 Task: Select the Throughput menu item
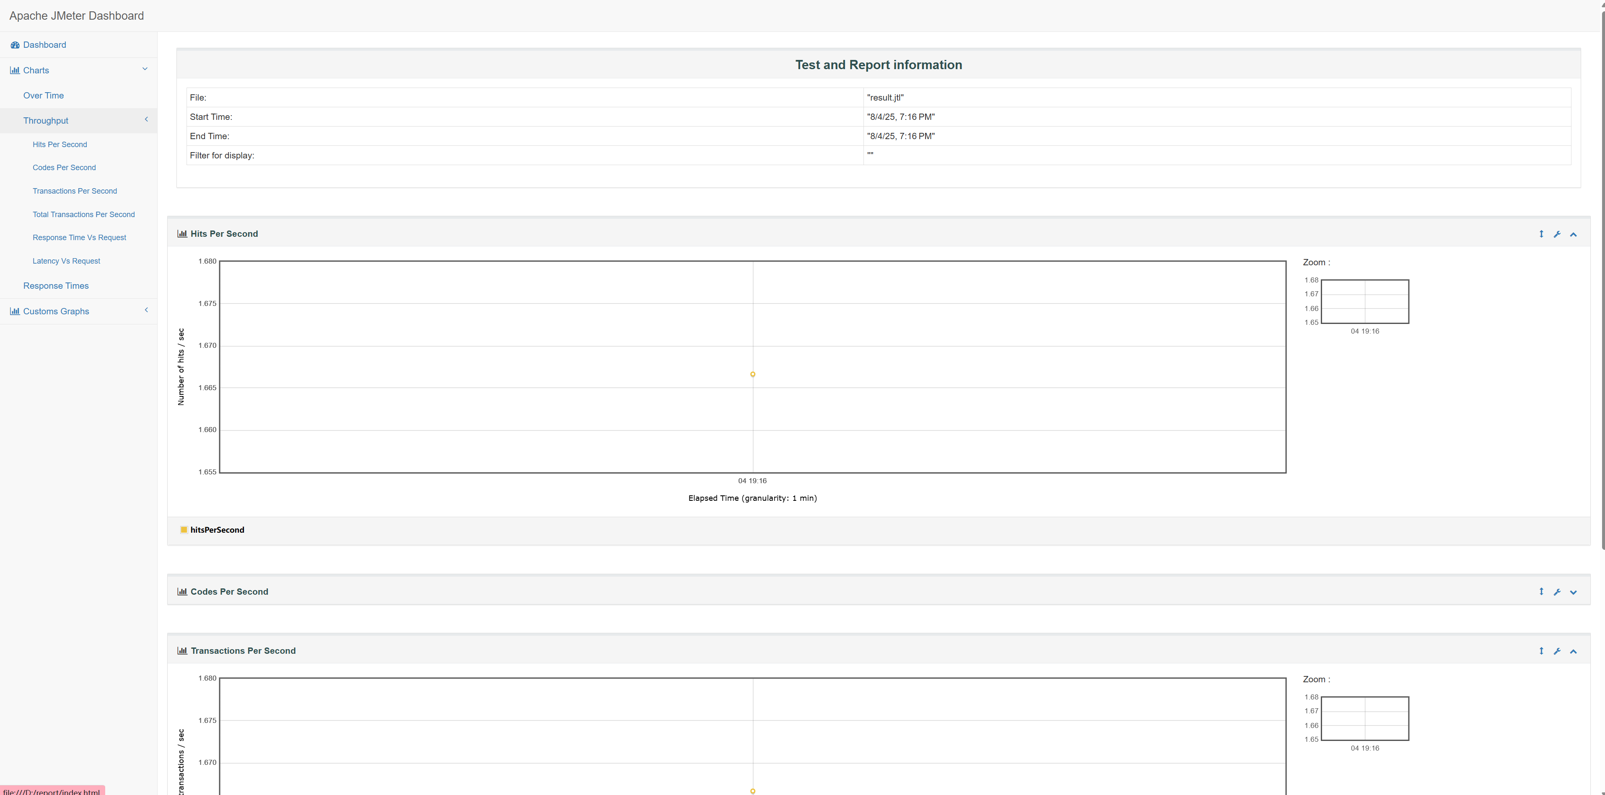(46, 121)
